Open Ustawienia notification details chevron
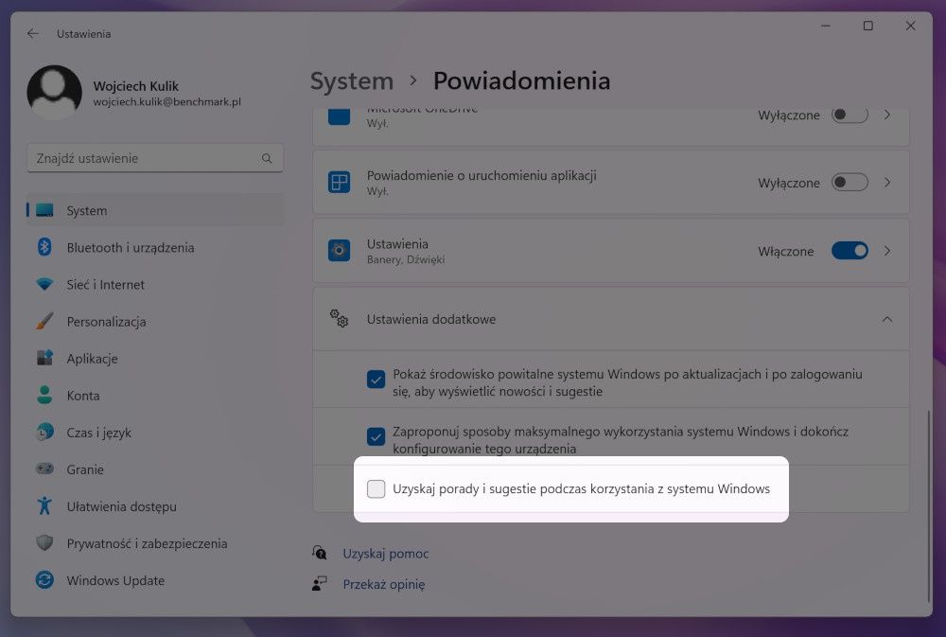Viewport: 946px width, 637px height. 887,251
